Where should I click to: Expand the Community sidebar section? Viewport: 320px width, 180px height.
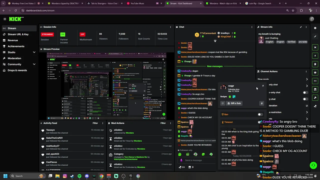(x=34, y=64)
